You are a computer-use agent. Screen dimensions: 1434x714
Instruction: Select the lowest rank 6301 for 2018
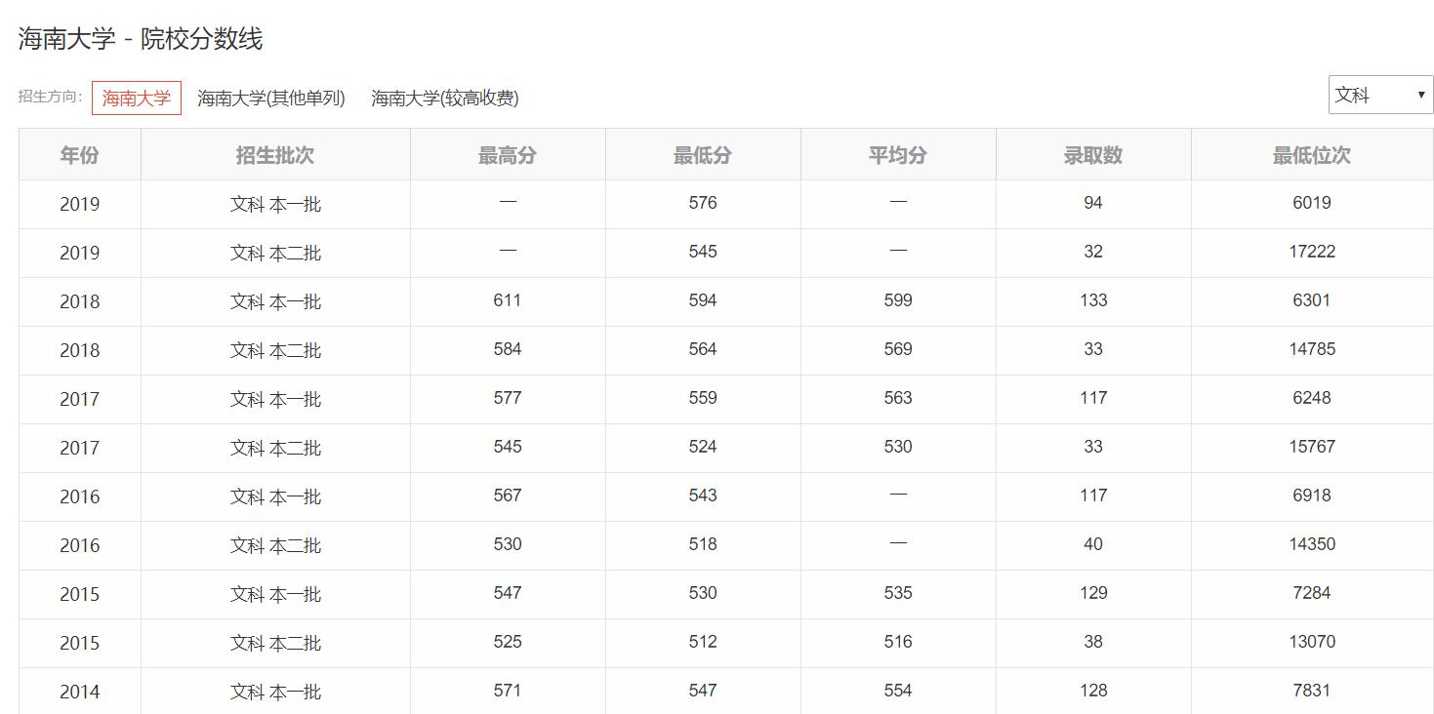[1310, 301]
